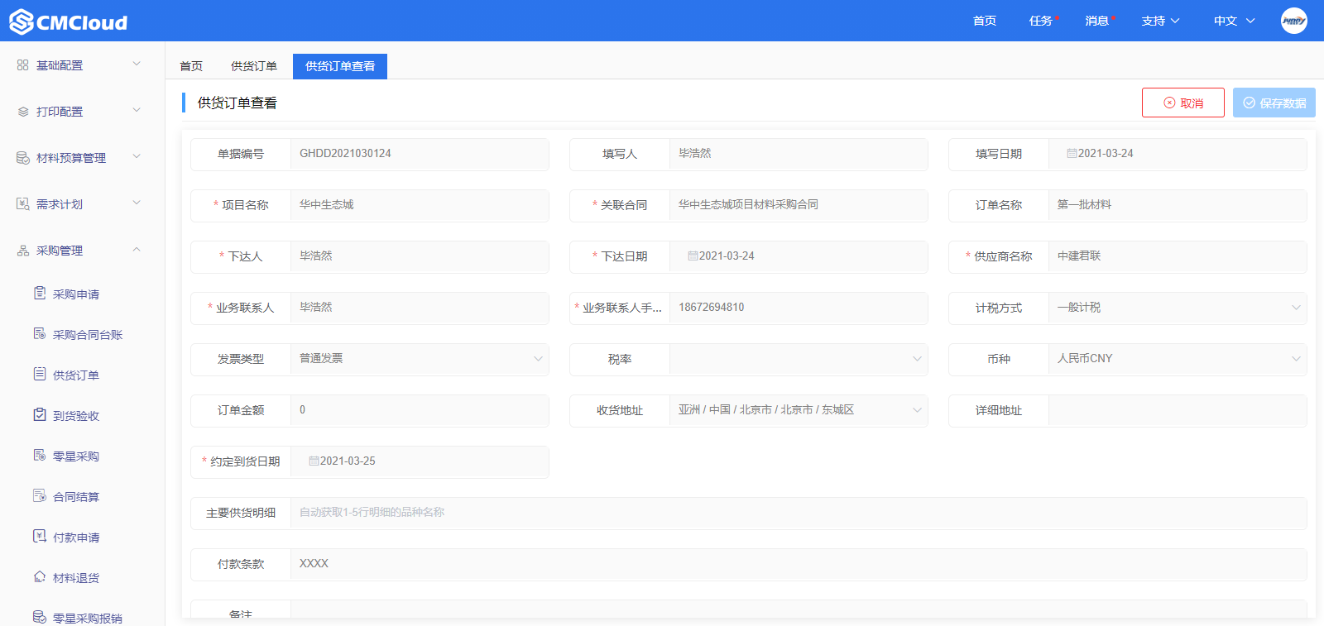1324x626 pixels.
Task: Click the 供应商名称 input field
Action: [1178, 256]
